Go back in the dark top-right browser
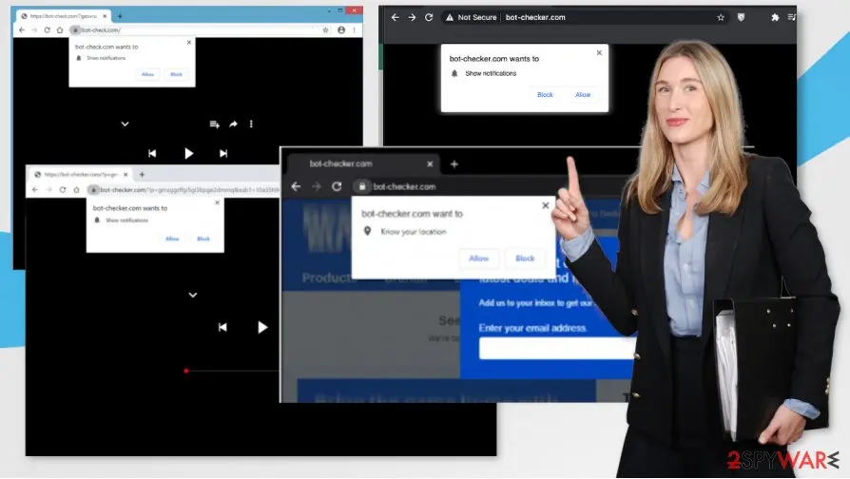The height and width of the screenshot is (479, 850). 396,17
